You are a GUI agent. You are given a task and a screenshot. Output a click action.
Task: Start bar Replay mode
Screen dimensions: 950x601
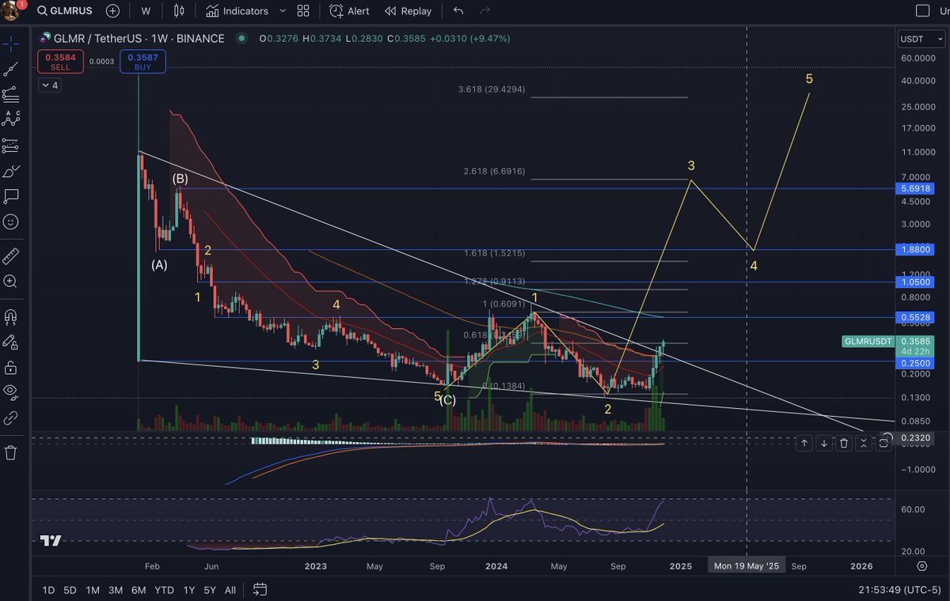[408, 11]
